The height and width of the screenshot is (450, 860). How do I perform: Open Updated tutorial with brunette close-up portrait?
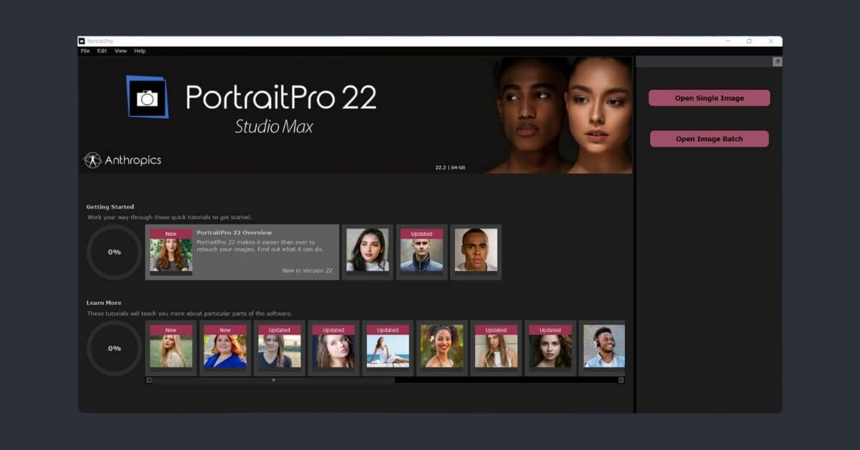[333, 348]
